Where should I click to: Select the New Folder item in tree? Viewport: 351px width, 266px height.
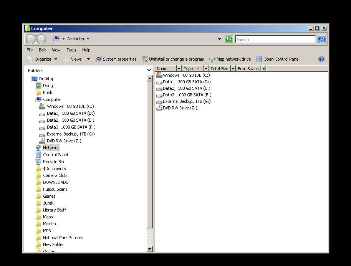click(53, 245)
